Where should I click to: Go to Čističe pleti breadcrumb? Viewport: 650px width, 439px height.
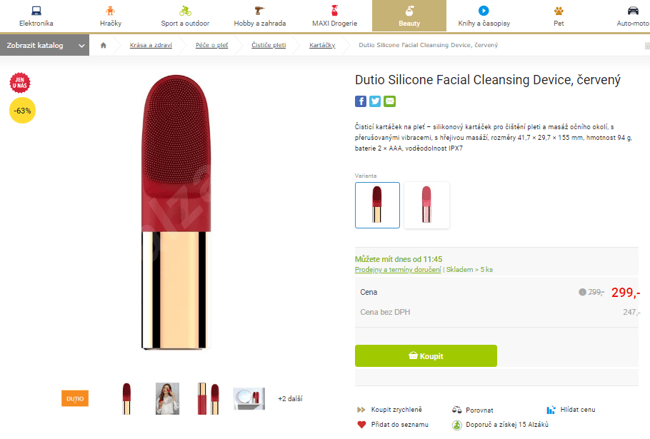(x=269, y=46)
